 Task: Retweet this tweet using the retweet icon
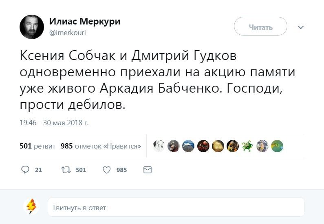point(66,170)
